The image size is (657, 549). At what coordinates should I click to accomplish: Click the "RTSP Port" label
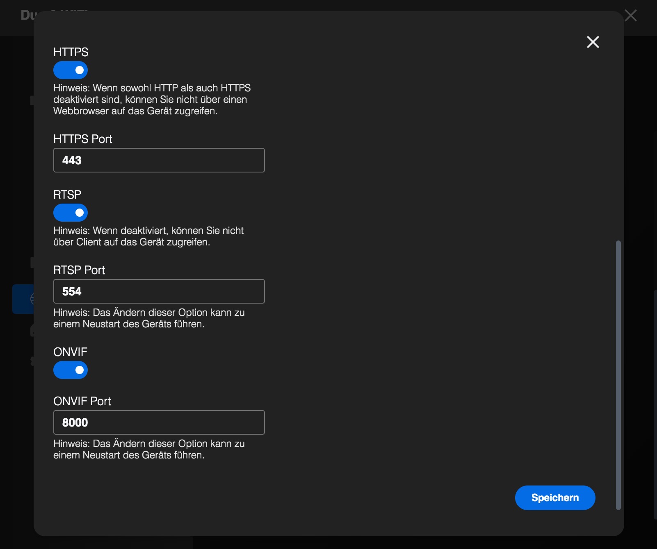[79, 270]
